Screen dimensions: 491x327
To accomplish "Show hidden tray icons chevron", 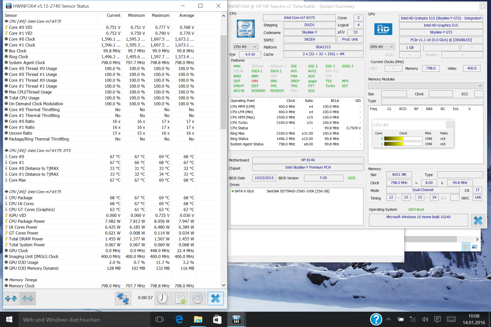I will 388,319.
